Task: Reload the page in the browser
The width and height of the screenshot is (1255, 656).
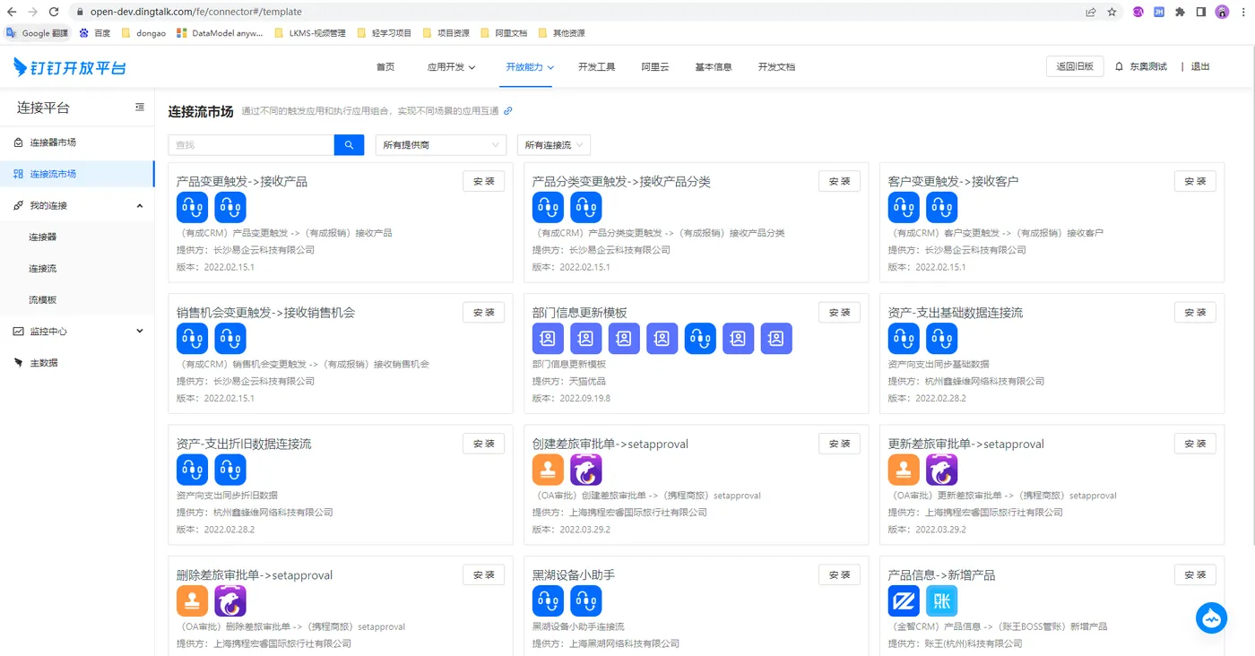Action: (54, 12)
